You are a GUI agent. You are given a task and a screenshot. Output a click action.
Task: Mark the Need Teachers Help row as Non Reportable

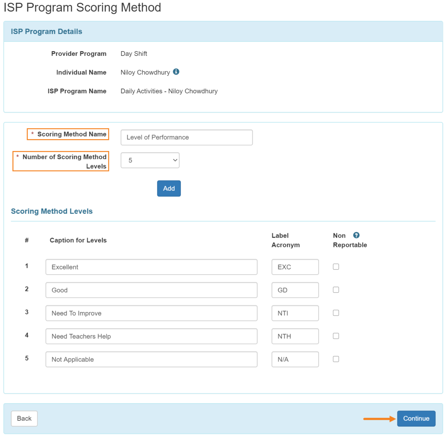click(336, 336)
